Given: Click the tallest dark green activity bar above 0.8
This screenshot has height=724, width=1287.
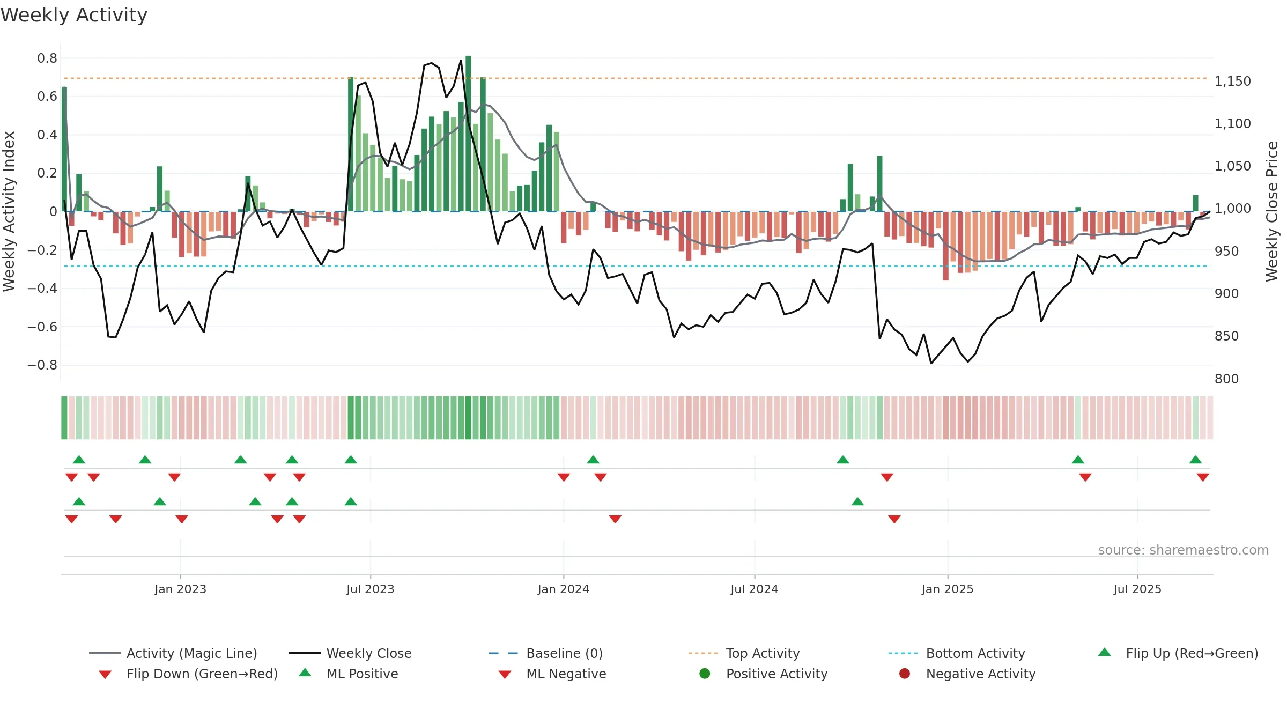Looking at the screenshot, I should tap(468, 134).
